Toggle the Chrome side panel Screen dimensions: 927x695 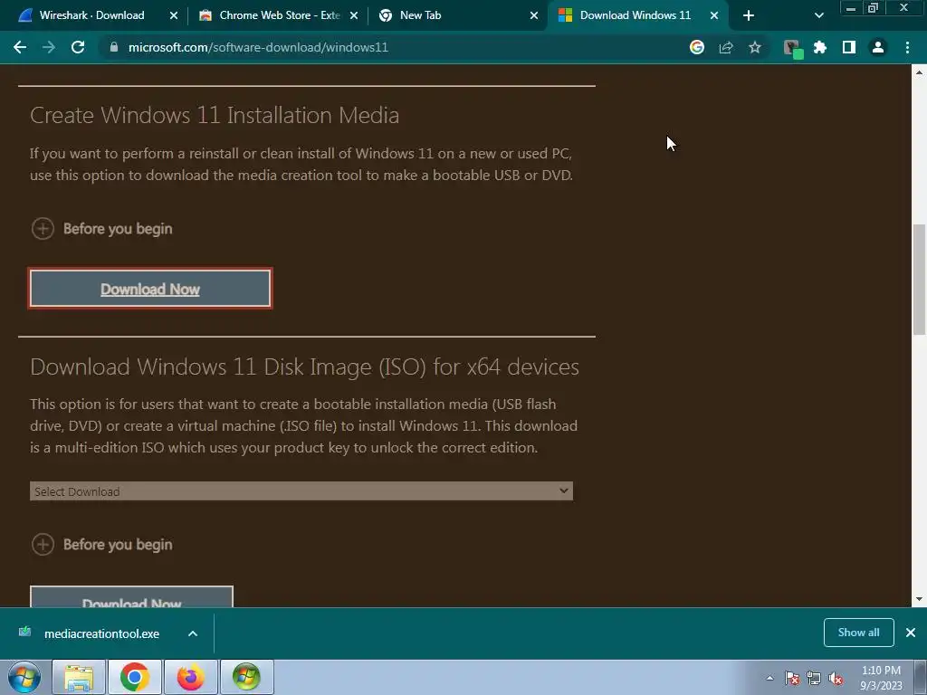tap(849, 47)
